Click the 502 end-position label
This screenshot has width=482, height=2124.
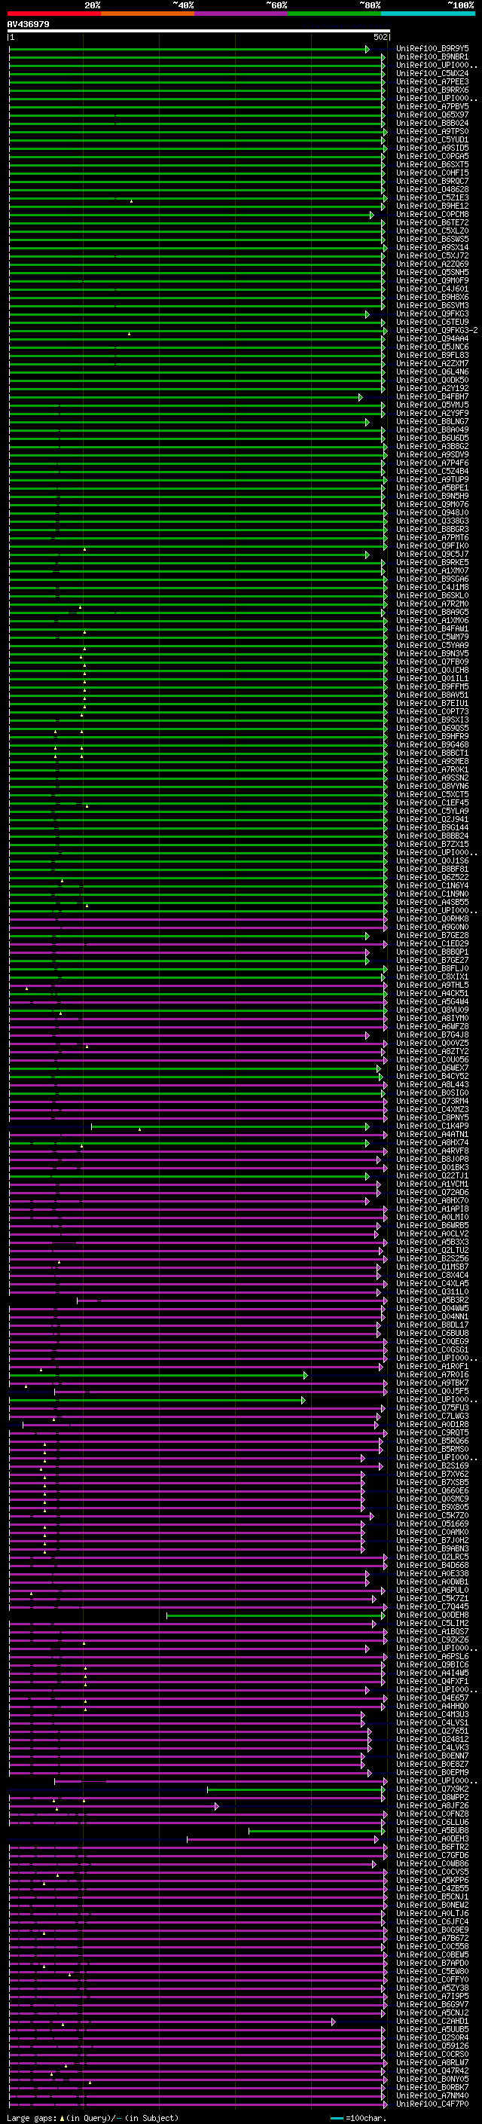[x=380, y=37]
